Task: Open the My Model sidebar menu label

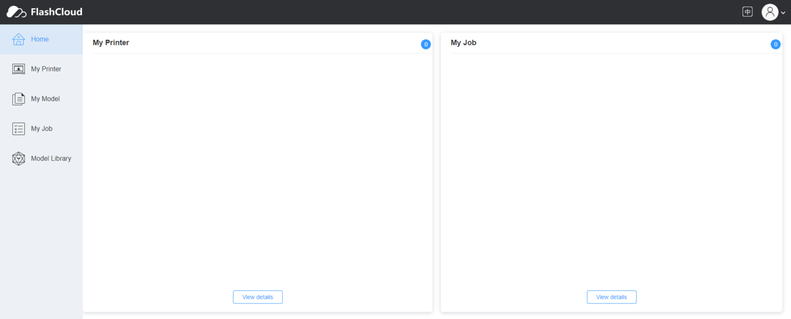Action: [x=45, y=99]
